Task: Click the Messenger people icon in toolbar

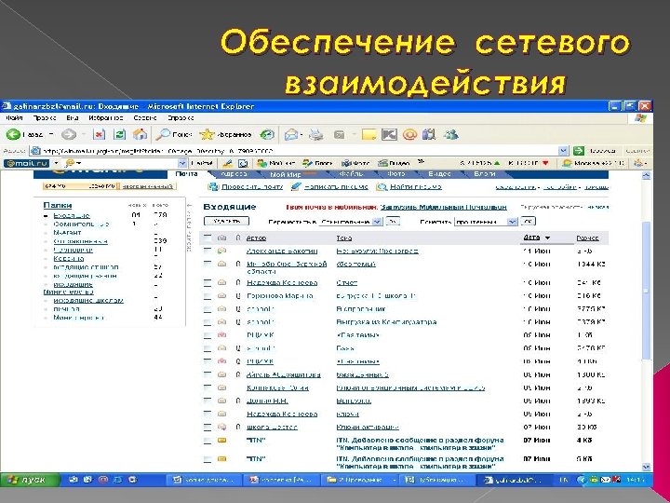Action: point(450,135)
